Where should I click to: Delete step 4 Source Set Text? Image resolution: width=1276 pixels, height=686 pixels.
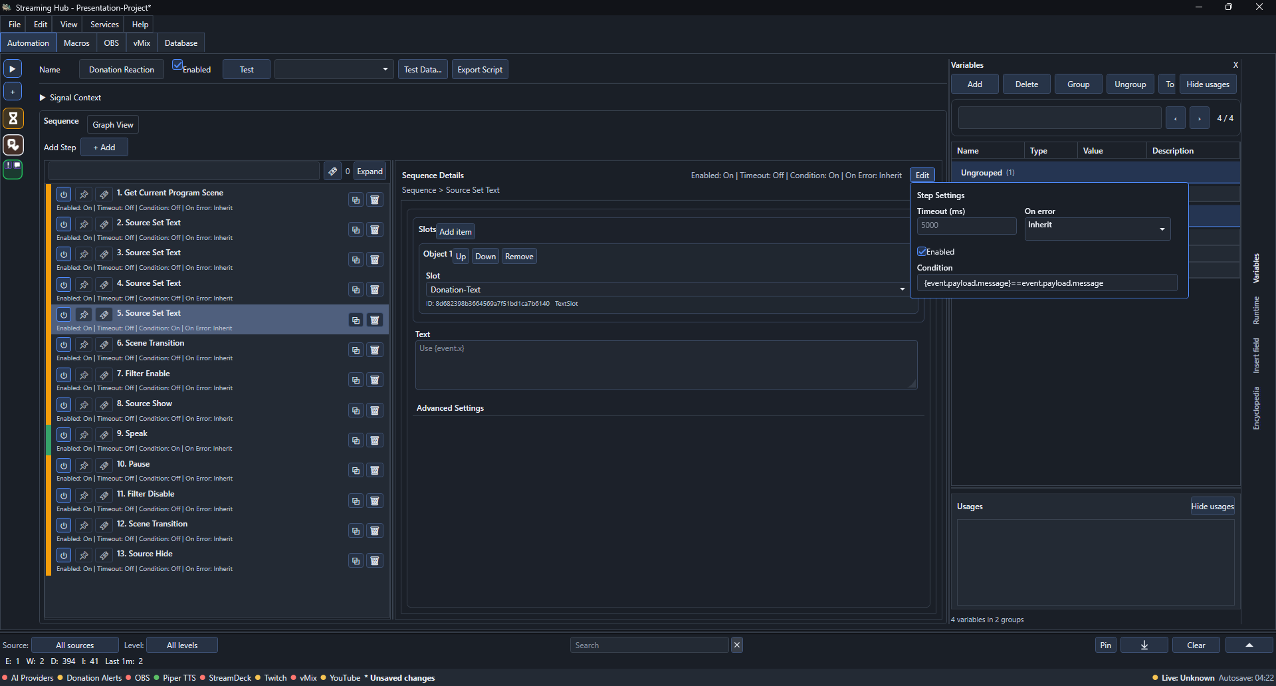point(375,290)
